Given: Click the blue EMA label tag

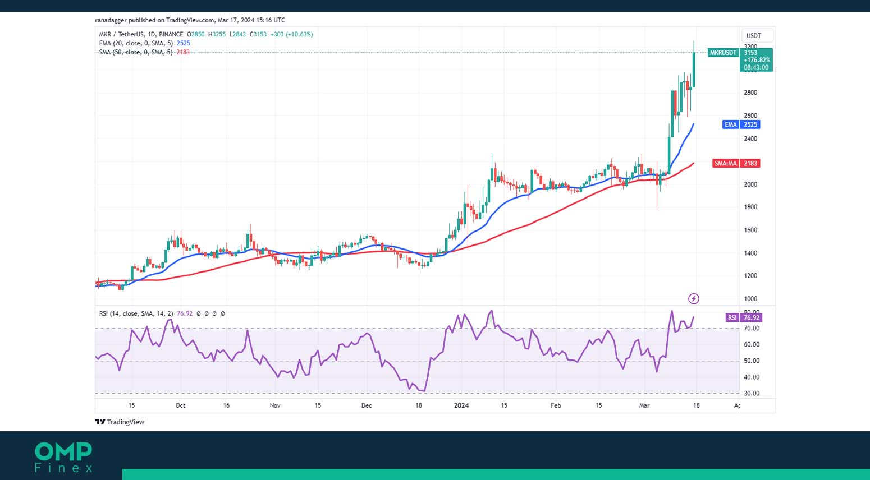Looking at the screenshot, I should (x=731, y=124).
